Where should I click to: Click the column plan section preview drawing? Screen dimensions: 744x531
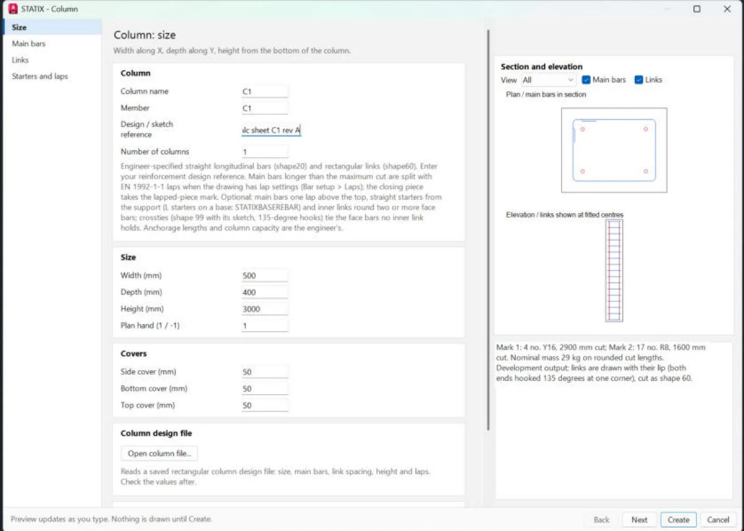click(614, 150)
